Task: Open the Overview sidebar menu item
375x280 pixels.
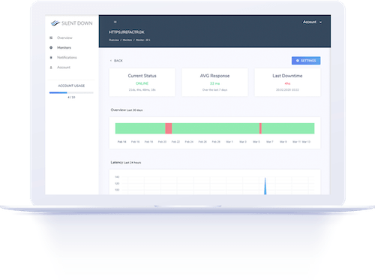Action: pyautogui.click(x=64, y=38)
